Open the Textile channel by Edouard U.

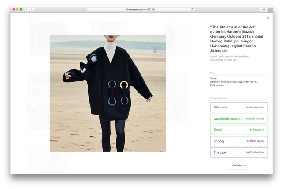click(239, 130)
